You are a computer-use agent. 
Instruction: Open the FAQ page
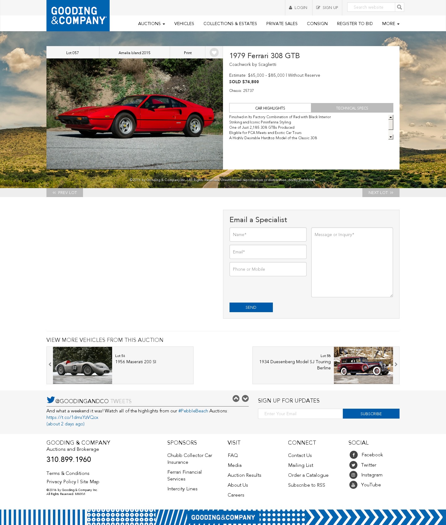[x=233, y=455]
